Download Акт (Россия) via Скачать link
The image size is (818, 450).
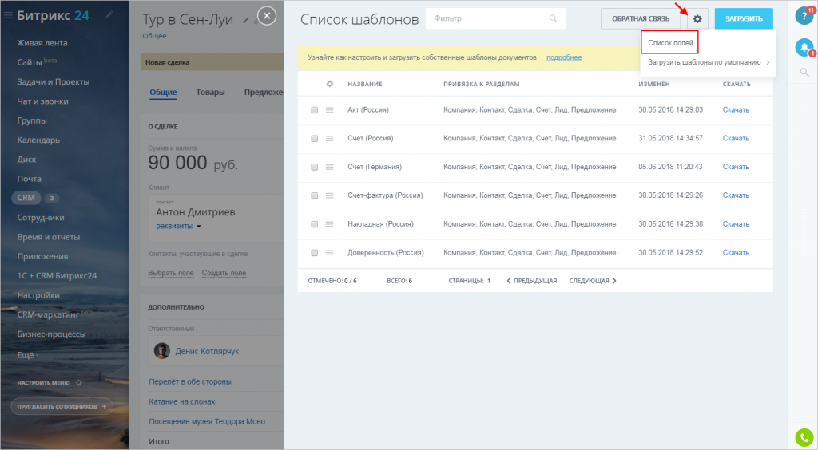[x=736, y=110]
